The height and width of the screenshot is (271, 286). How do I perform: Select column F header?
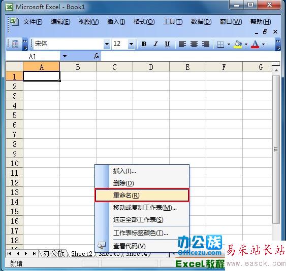click(224, 67)
